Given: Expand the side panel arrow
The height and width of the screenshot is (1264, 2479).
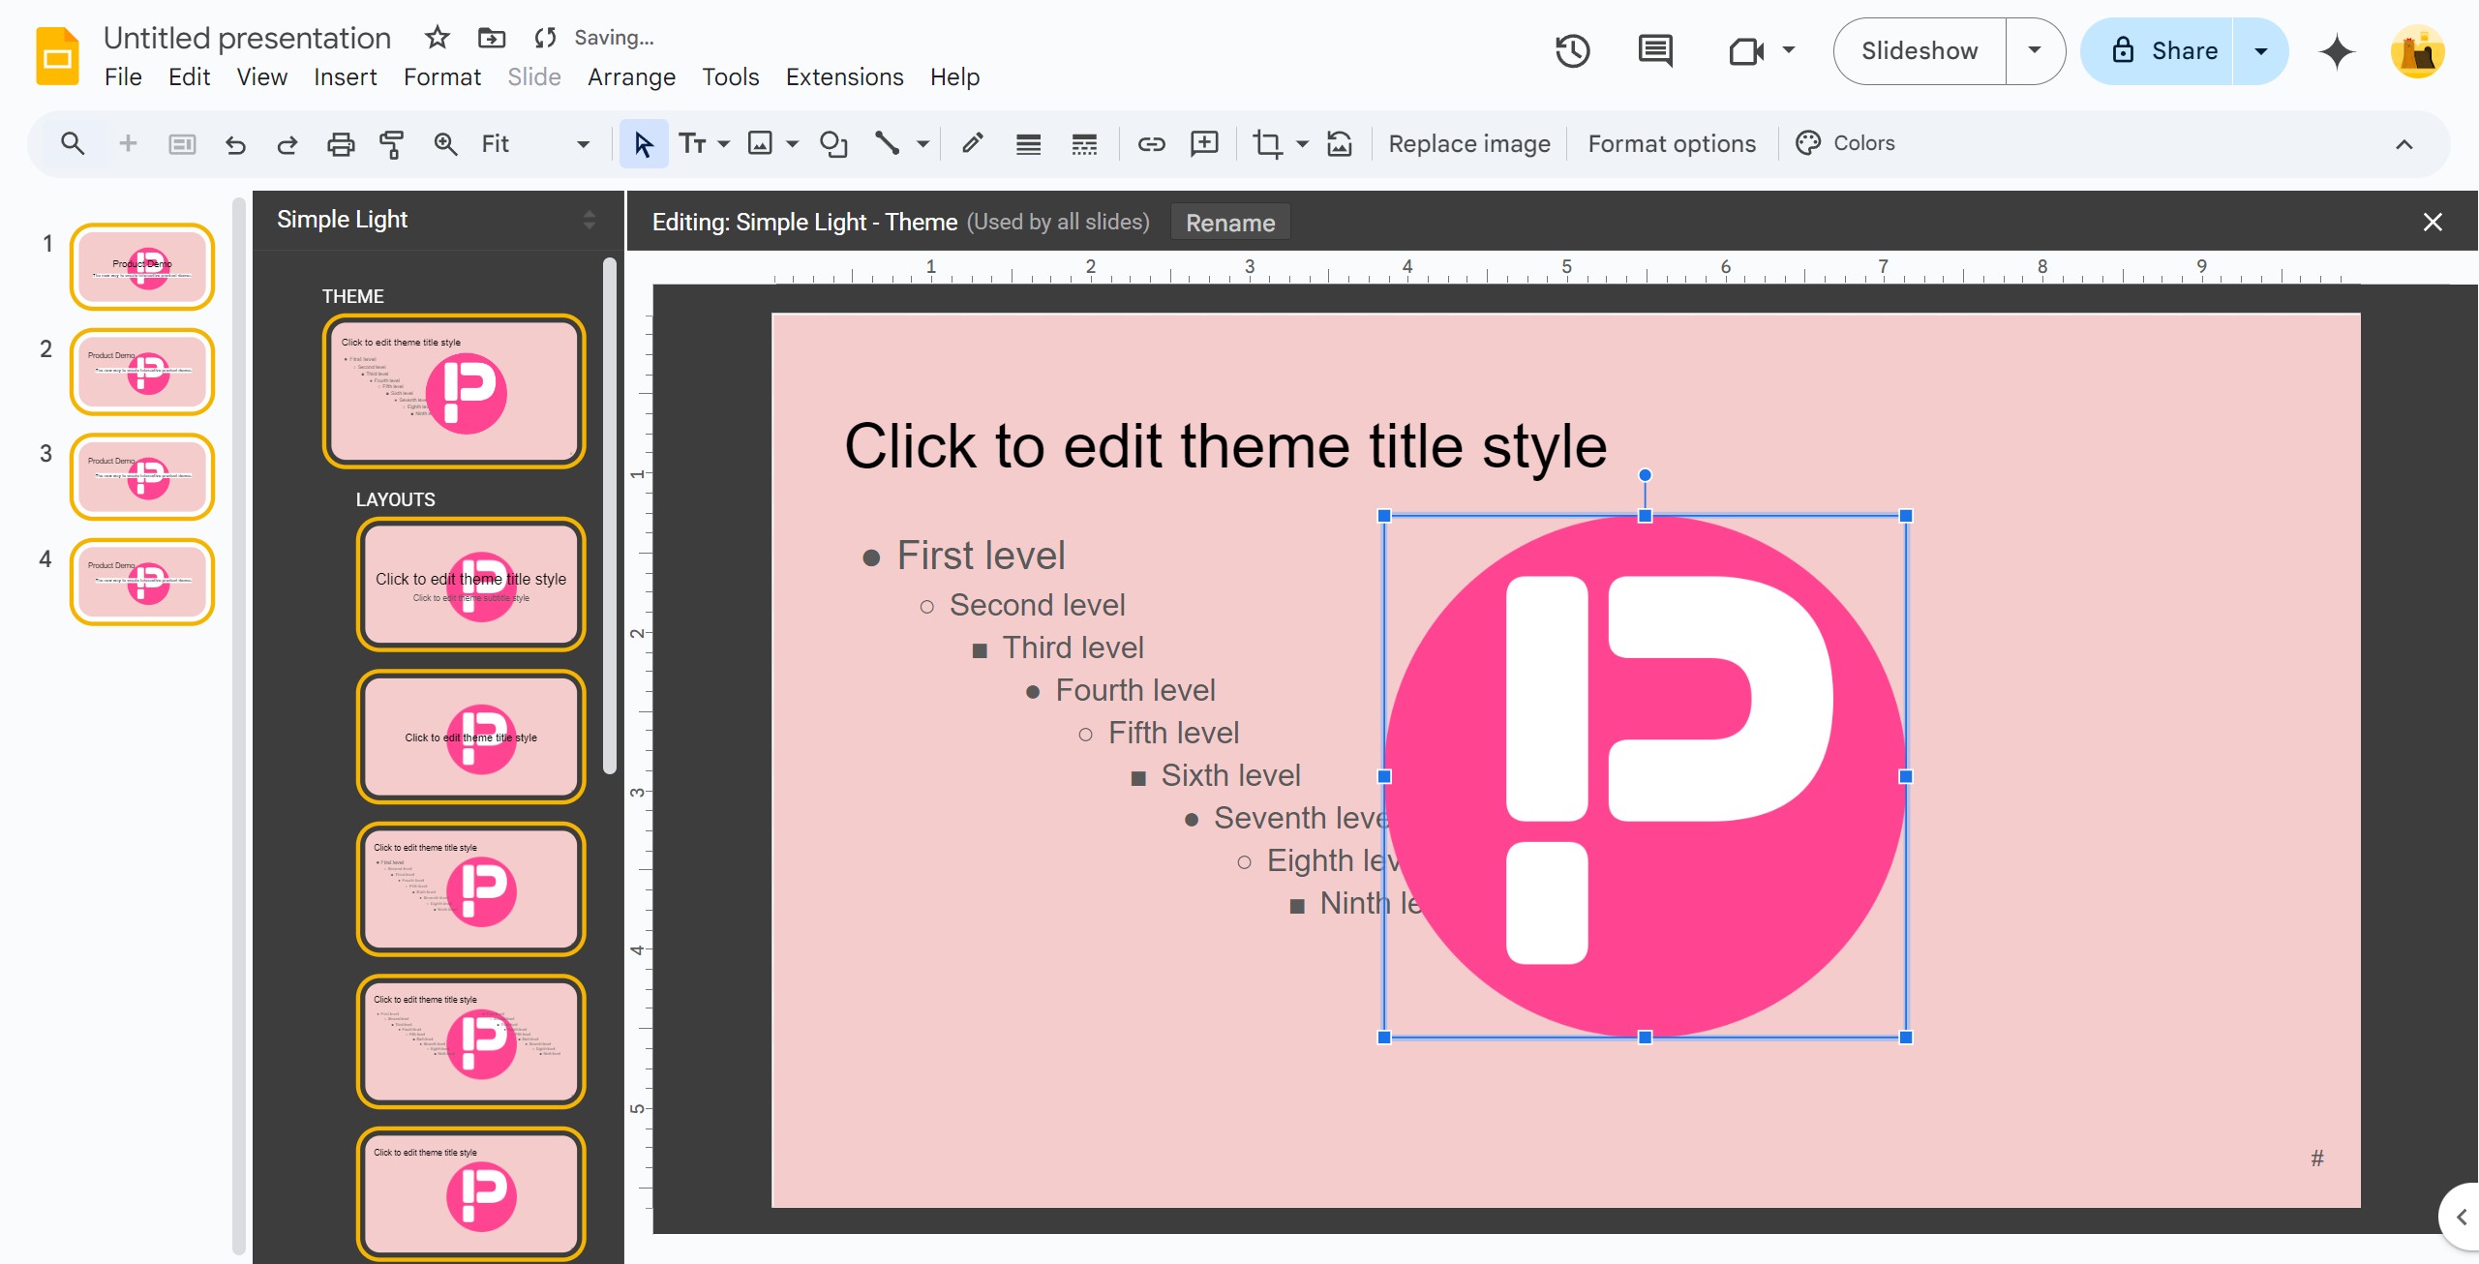Looking at the screenshot, I should click(x=2461, y=1217).
